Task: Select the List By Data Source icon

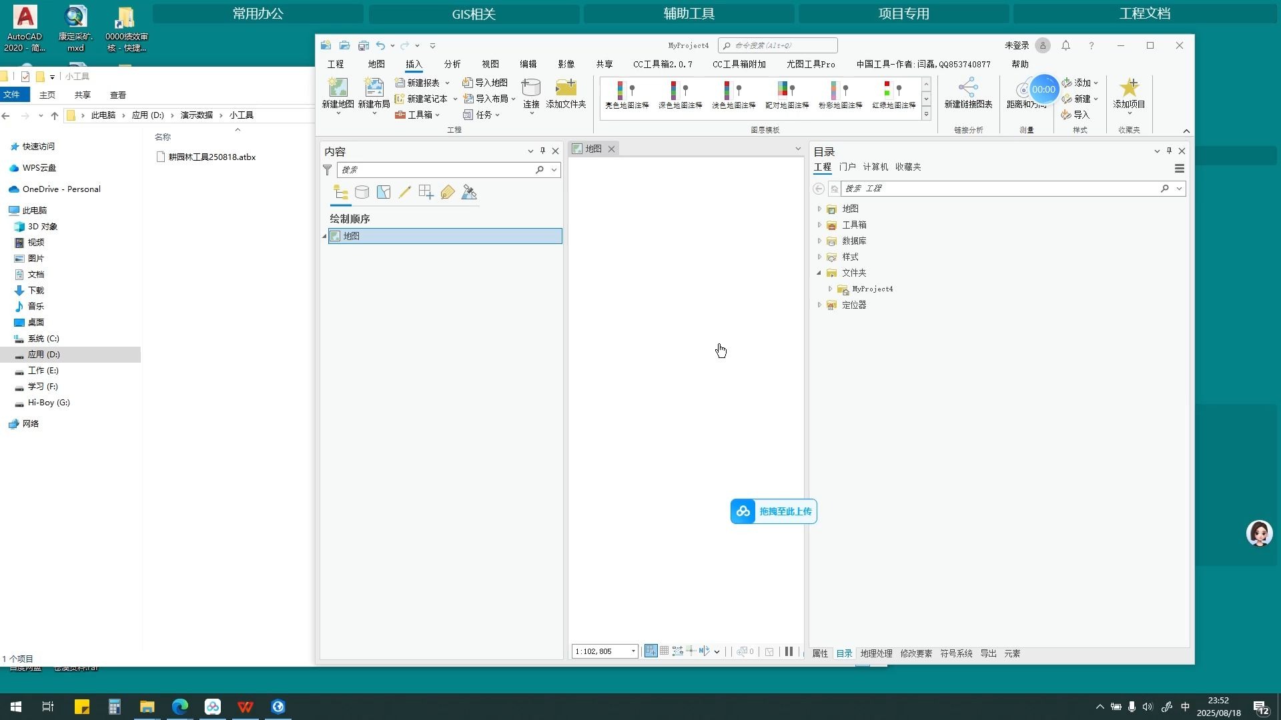Action: tap(362, 193)
